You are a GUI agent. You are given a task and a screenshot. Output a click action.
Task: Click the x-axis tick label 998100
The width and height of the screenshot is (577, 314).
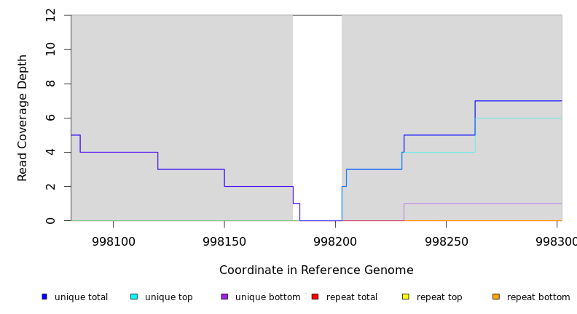point(113,241)
